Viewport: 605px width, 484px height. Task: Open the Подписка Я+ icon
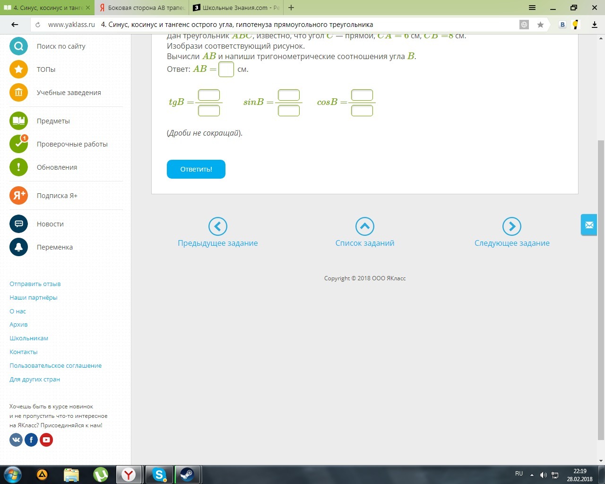point(18,196)
